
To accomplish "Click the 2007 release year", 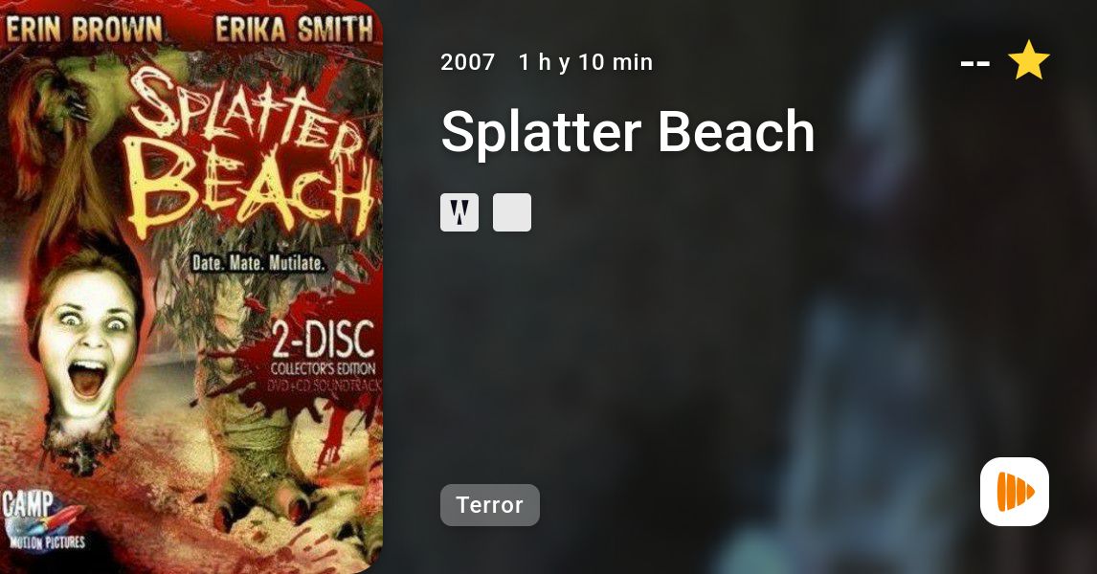I will (467, 62).
